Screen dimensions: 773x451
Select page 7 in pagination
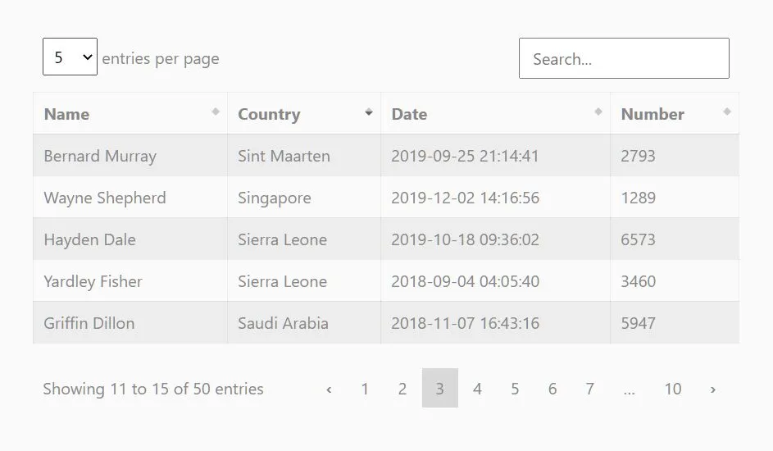click(589, 389)
